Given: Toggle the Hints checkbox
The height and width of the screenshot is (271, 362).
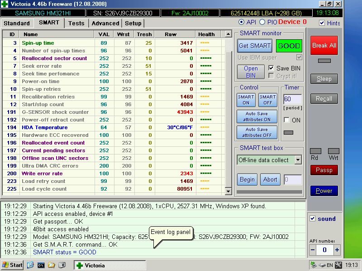Looking at the screenshot, I should 322,23.
